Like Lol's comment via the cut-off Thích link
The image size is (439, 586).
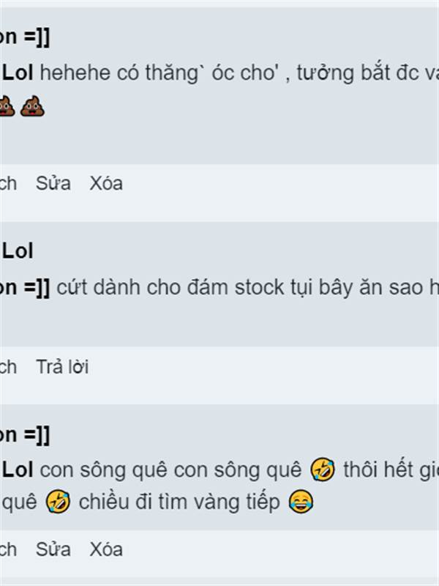8,367
